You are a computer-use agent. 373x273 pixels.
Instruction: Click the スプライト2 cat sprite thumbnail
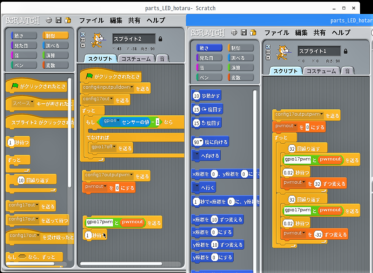tap(98, 40)
